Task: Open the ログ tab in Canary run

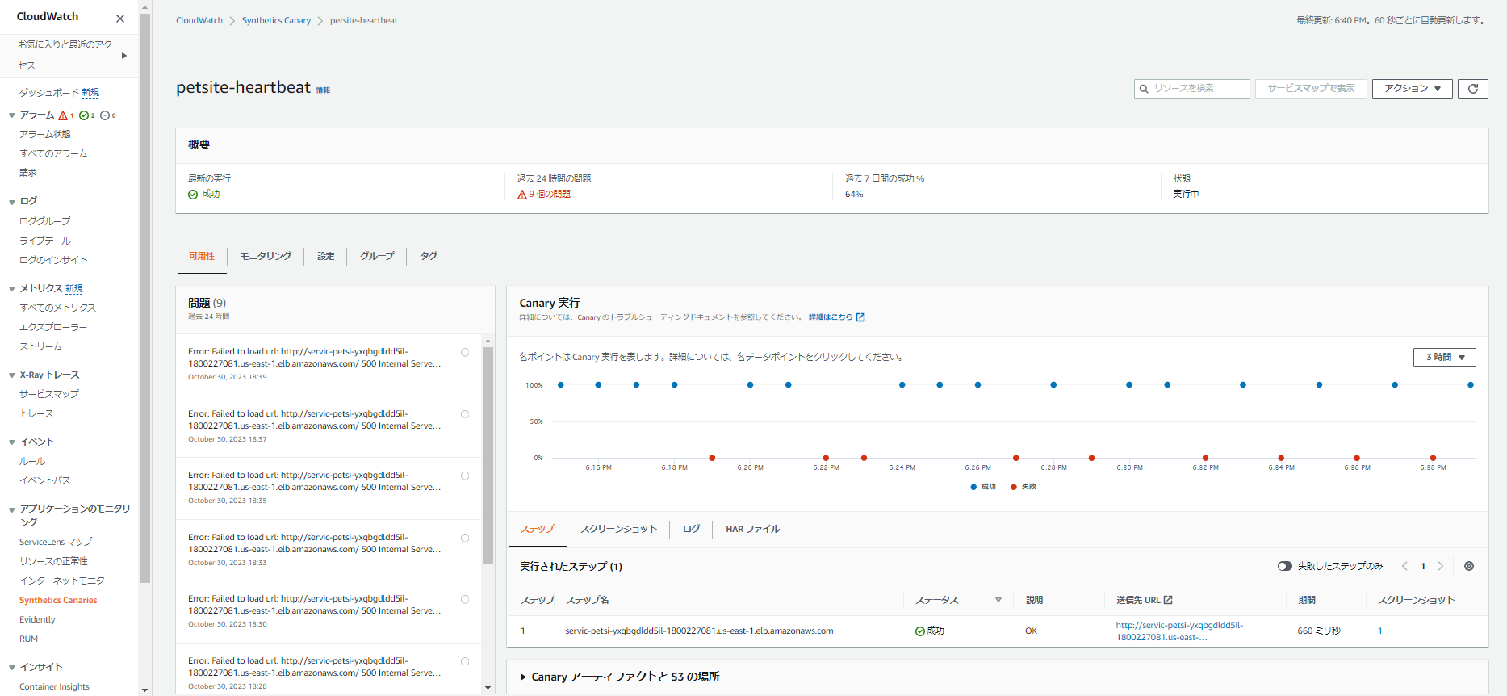Action: click(691, 529)
